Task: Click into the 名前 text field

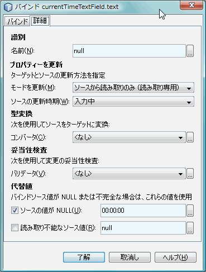Action: pos(129,51)
